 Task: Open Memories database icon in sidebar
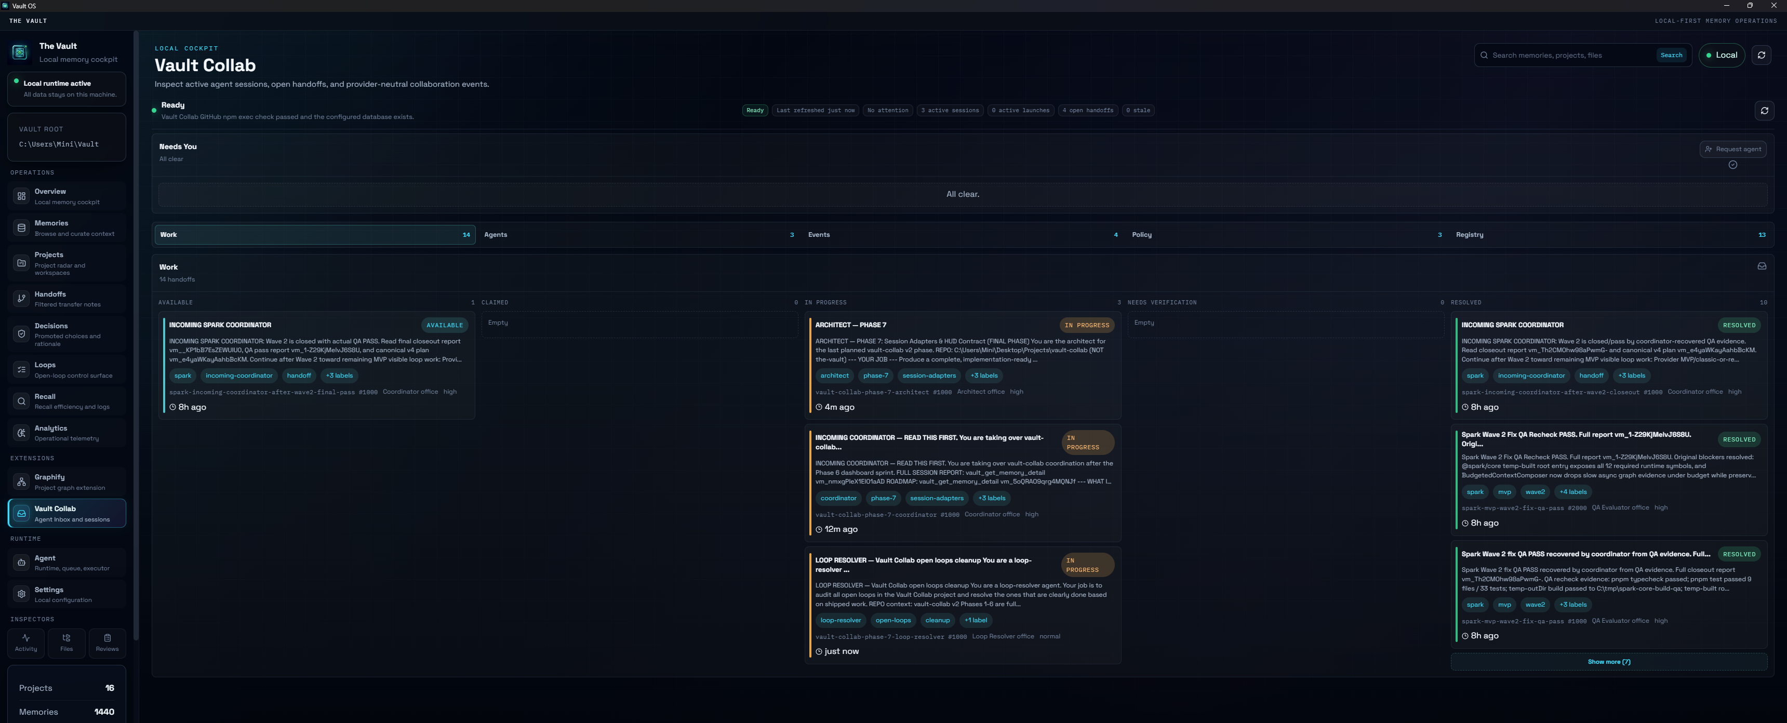(21, 227)
